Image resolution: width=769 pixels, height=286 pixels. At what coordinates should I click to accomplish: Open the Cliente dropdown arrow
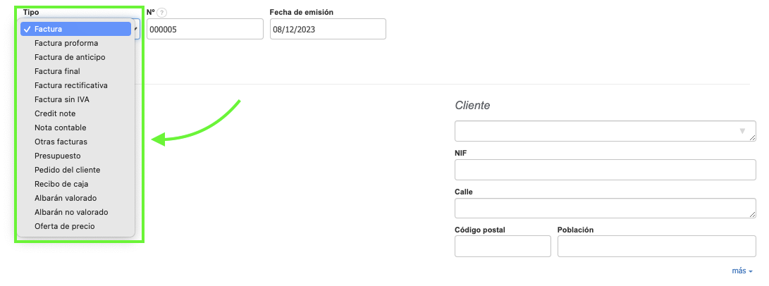click(742, 131)
